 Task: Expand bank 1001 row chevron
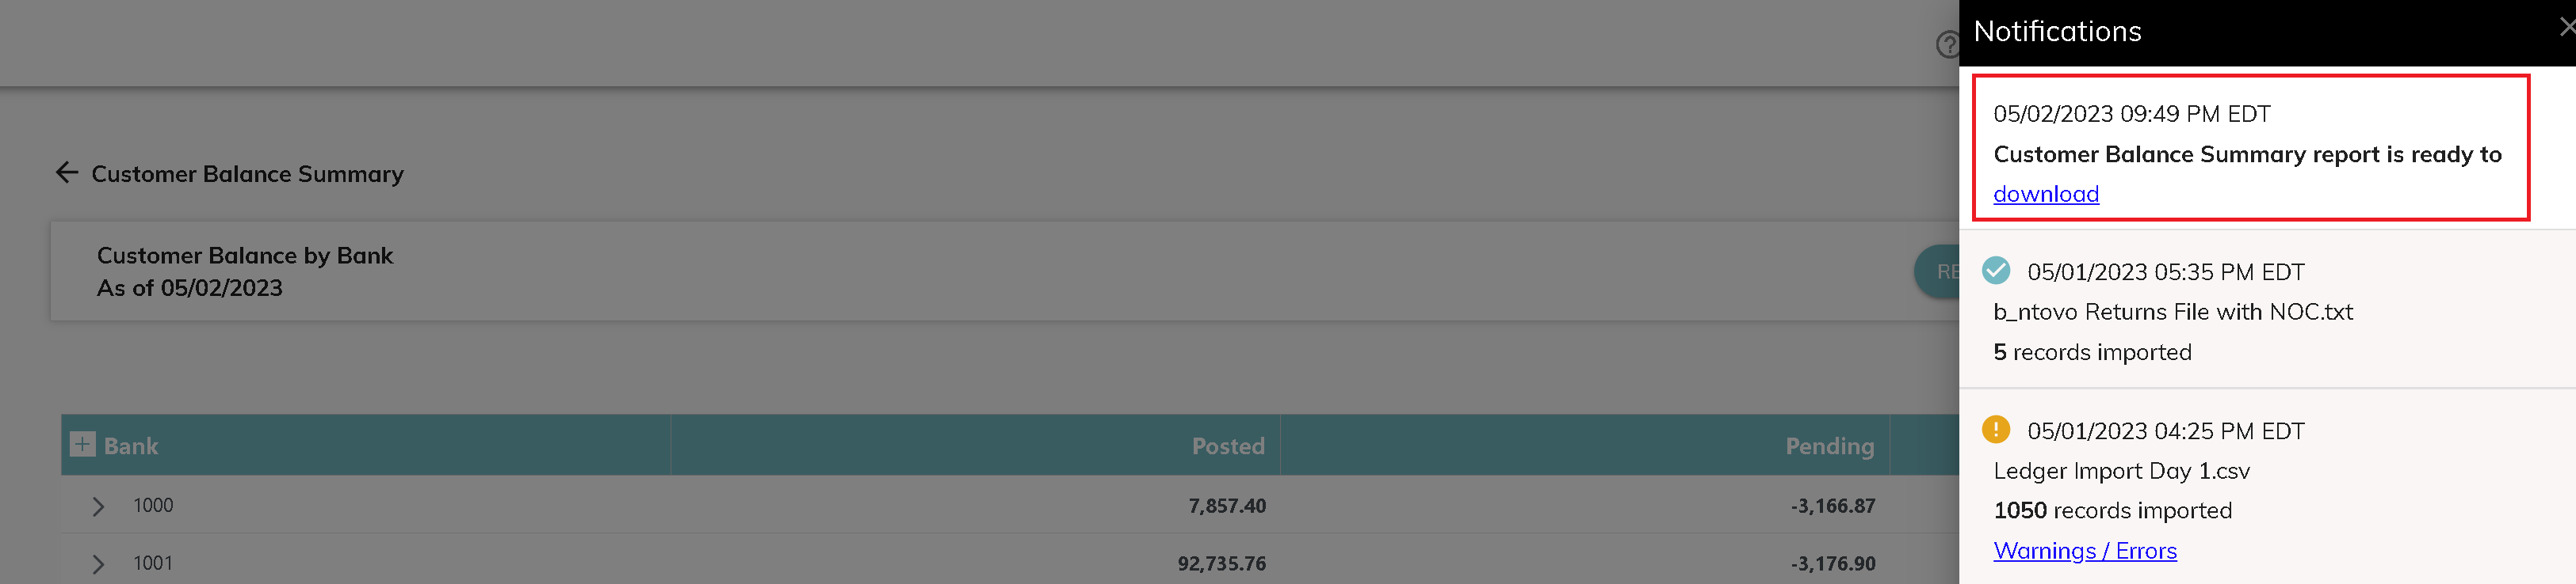(x=98, y=564)
